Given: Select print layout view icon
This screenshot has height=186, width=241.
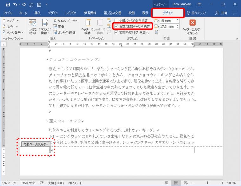Looking at the screenshot, I should click(x=176, y=183).
